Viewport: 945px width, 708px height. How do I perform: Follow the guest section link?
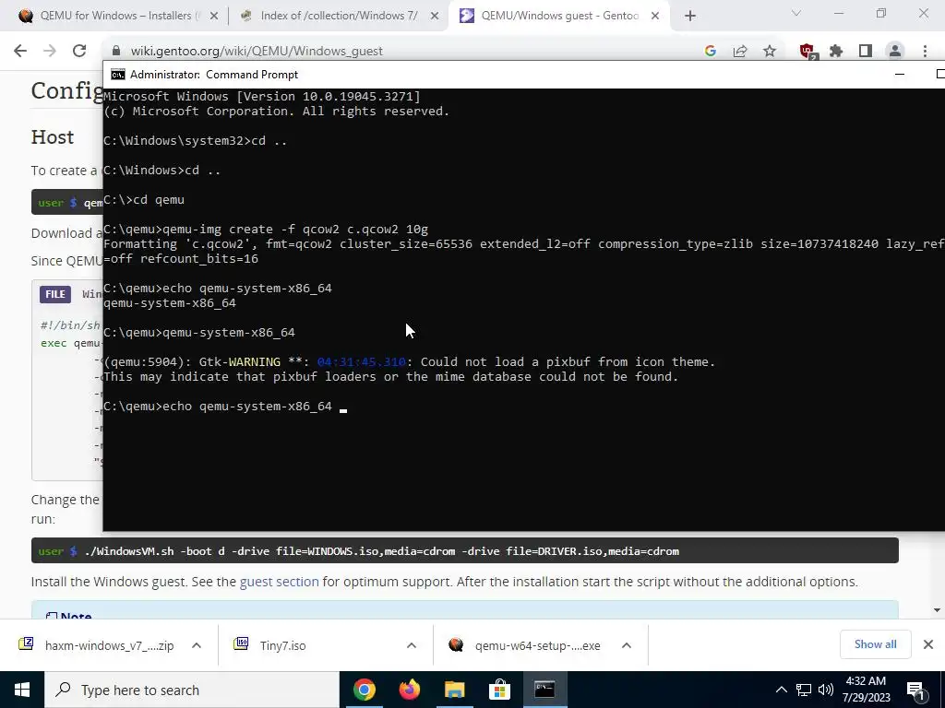[279, 582]
